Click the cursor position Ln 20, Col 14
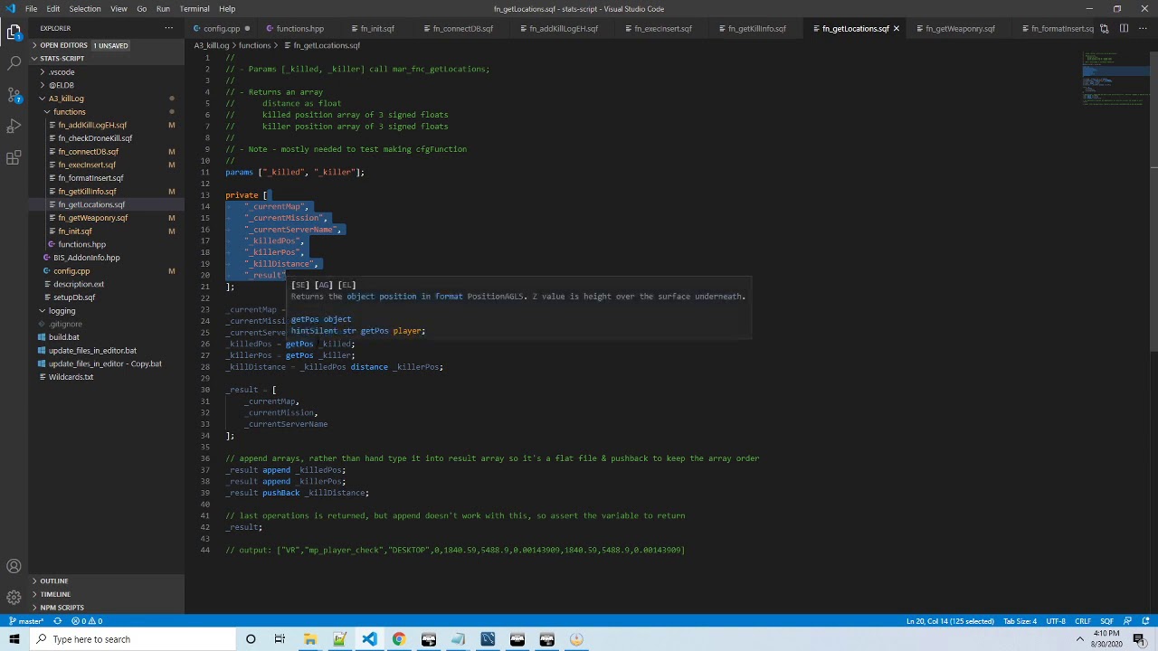Image resolution: width=1158 pixels, height=651 pixels. [950, 621]
